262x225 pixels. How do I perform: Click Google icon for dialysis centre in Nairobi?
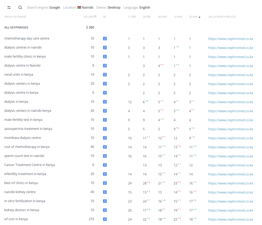pos(105,65)
